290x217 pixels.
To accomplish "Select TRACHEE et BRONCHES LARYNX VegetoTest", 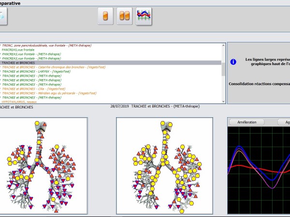I will (x=36, y=71).
